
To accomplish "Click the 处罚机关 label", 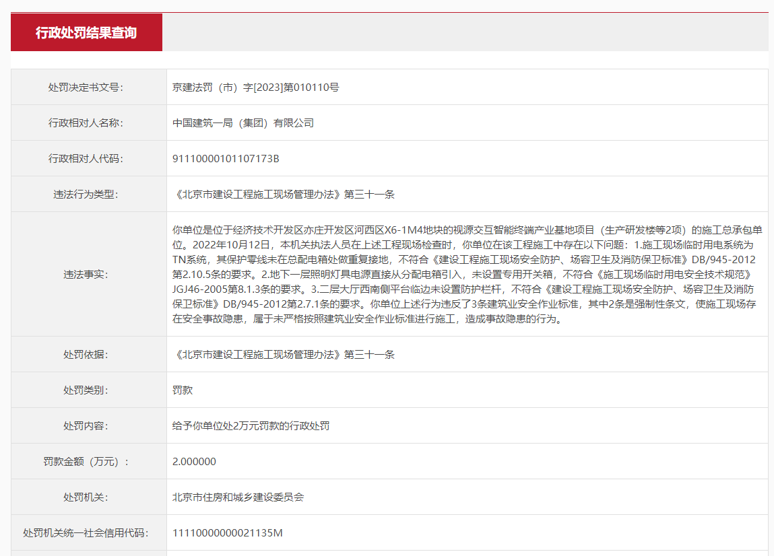I will point(86,497).
